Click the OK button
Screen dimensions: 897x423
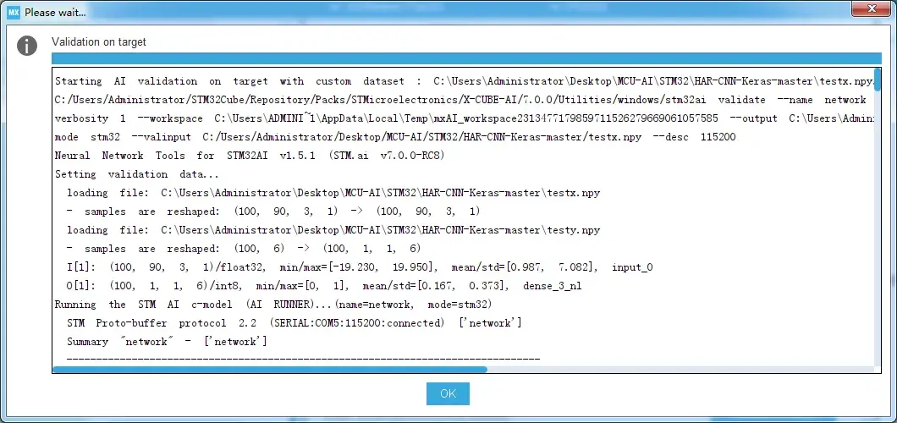click(448, 393)
